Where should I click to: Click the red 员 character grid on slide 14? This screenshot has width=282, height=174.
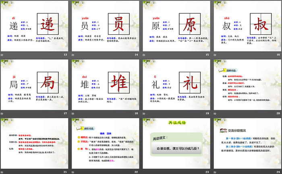(119, 24)
